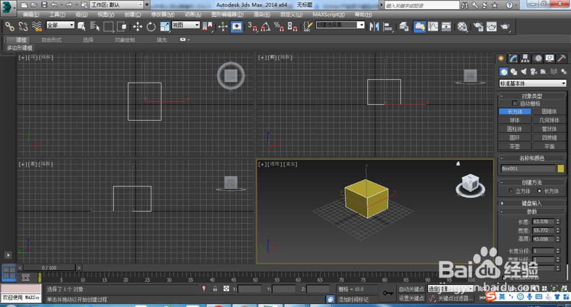
Task: Select the Cameras creation category icon
Action: (533, 72)
